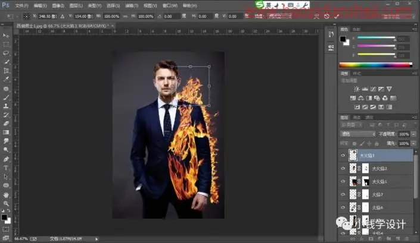Open the 选择(S) menu
The width and height of the screenshot is (420, 243).
(x=113, y=5)
